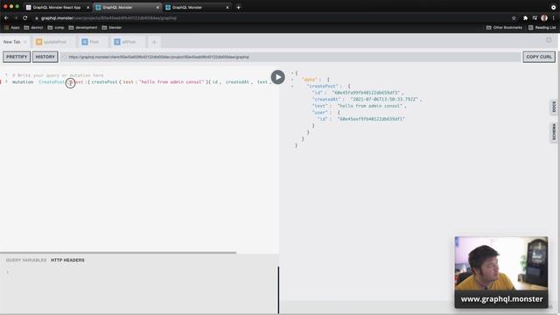The height and width of the screenshot is (315, 560).
Task: Open the SCHEMA side panel
Action: tap(554, 132)
